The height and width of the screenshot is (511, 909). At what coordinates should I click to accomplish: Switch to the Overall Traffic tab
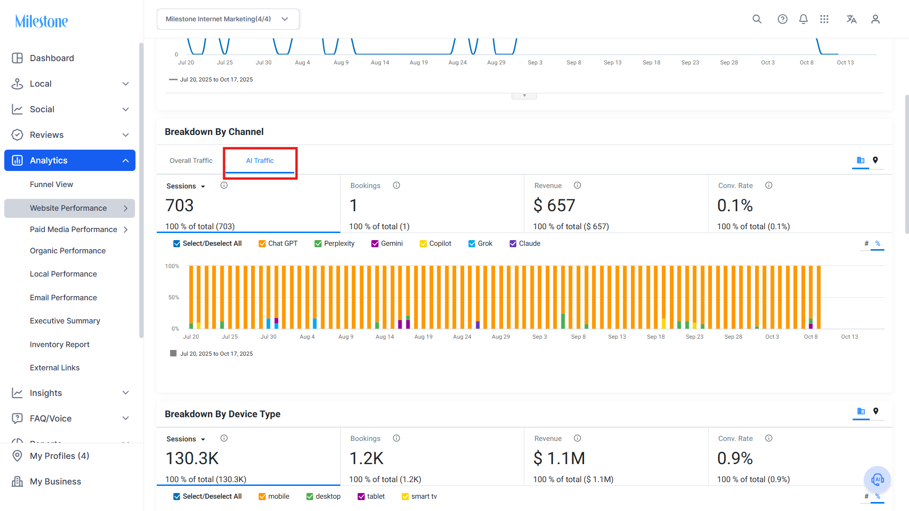pyautogui.click(x=191, y=161)
